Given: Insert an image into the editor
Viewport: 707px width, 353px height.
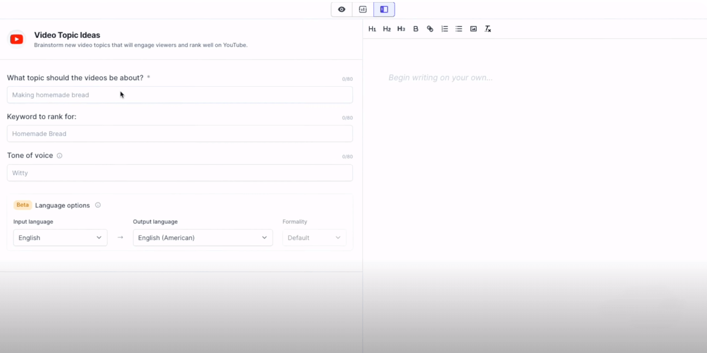Looking at the screenshot, I should tap(473, 29).
